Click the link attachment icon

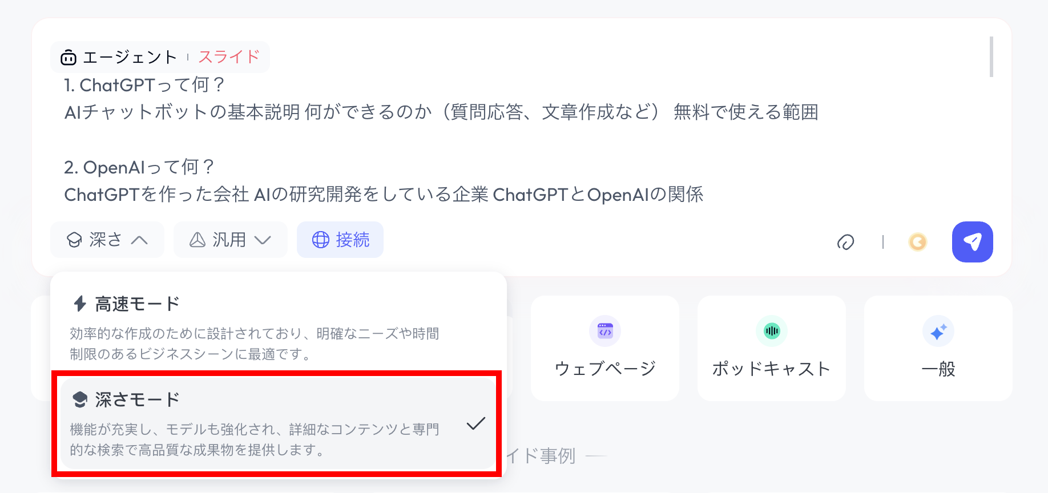pos(845,242)
